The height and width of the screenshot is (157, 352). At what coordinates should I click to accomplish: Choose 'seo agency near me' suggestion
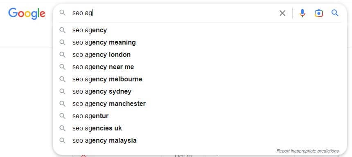click(x=200, y=67)
